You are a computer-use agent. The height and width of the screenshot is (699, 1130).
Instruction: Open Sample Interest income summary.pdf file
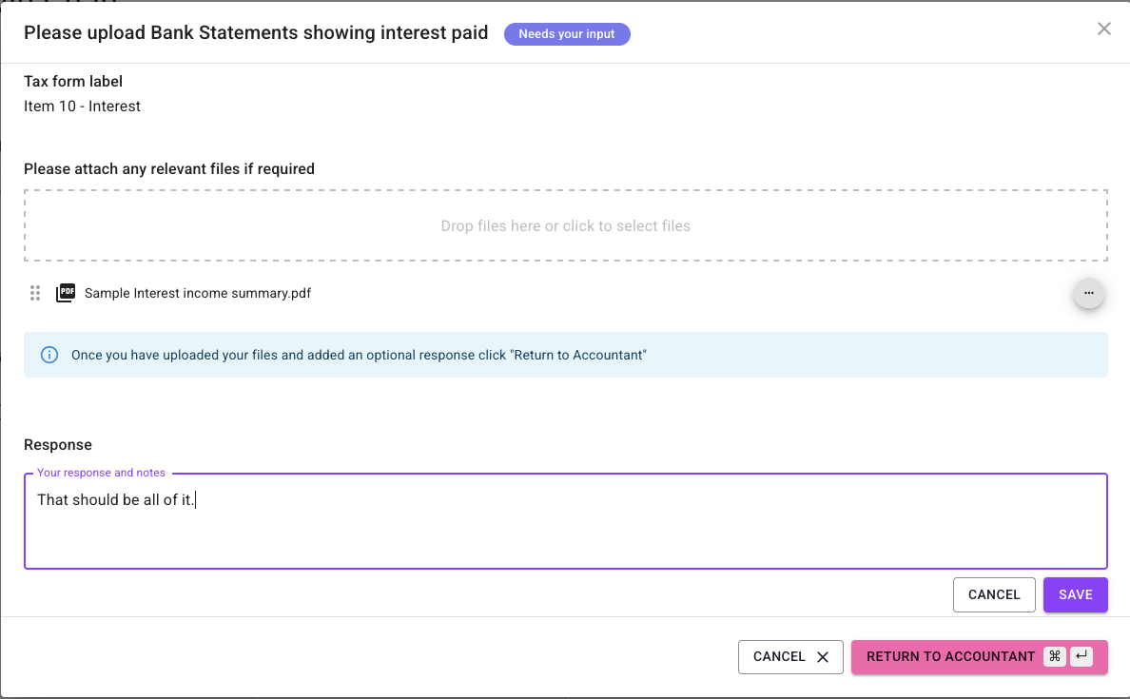198,294
